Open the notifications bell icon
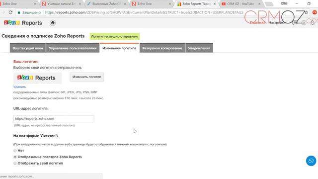 tap(313, 22)
